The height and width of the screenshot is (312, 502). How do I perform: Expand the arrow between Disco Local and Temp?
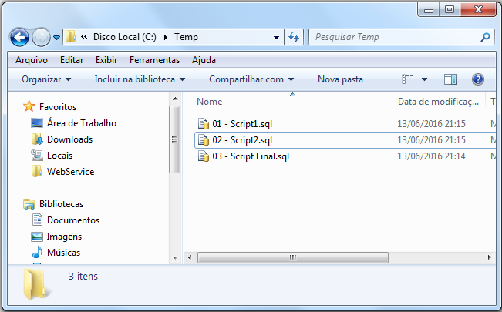(x=166, y=37)
